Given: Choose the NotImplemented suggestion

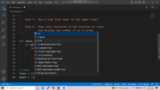Looking at the screenshot, I should tap(65, 66).
